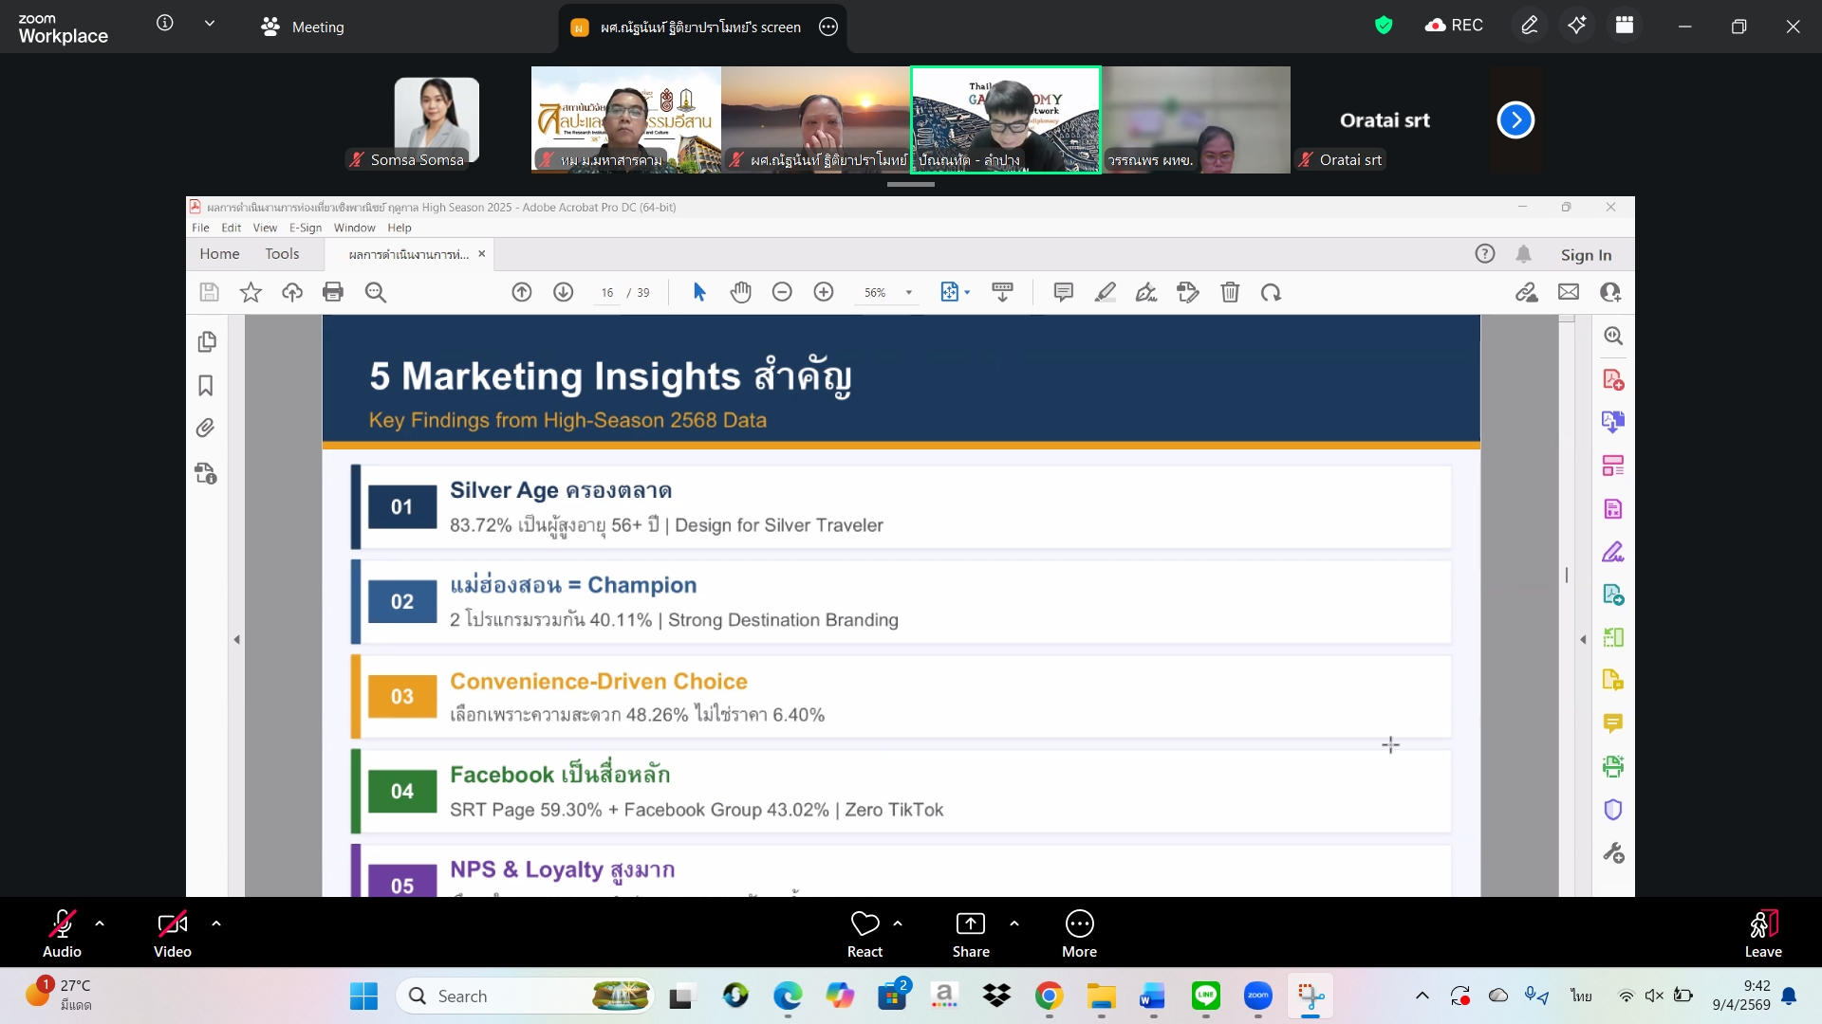Click the Add sticky note comment icon

tap(1063, 292)
